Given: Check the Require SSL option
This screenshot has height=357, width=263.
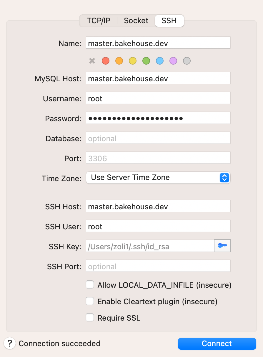Looking at the screenshot, I should click(x=90, y=318).
